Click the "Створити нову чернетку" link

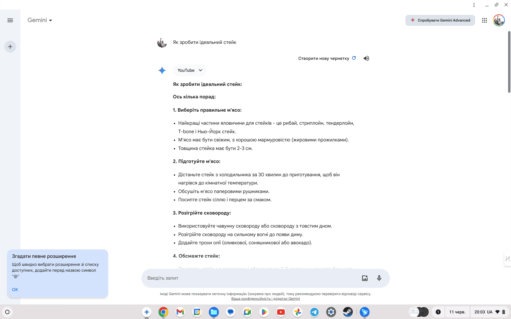click(x=324, y=58)
